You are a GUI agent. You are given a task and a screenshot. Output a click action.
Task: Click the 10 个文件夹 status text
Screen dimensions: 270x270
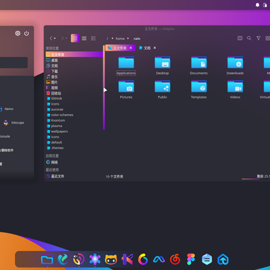115,177
